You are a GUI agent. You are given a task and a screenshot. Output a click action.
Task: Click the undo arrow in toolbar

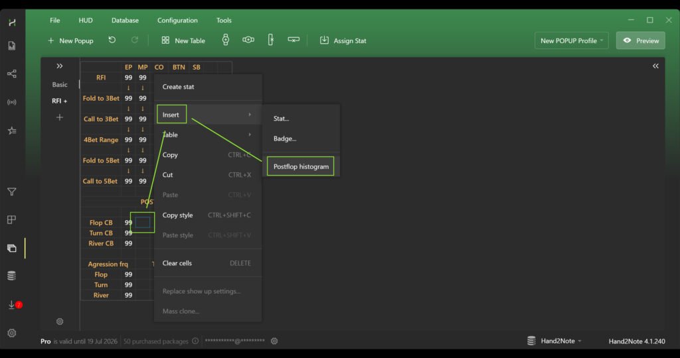tap(112, 40)
